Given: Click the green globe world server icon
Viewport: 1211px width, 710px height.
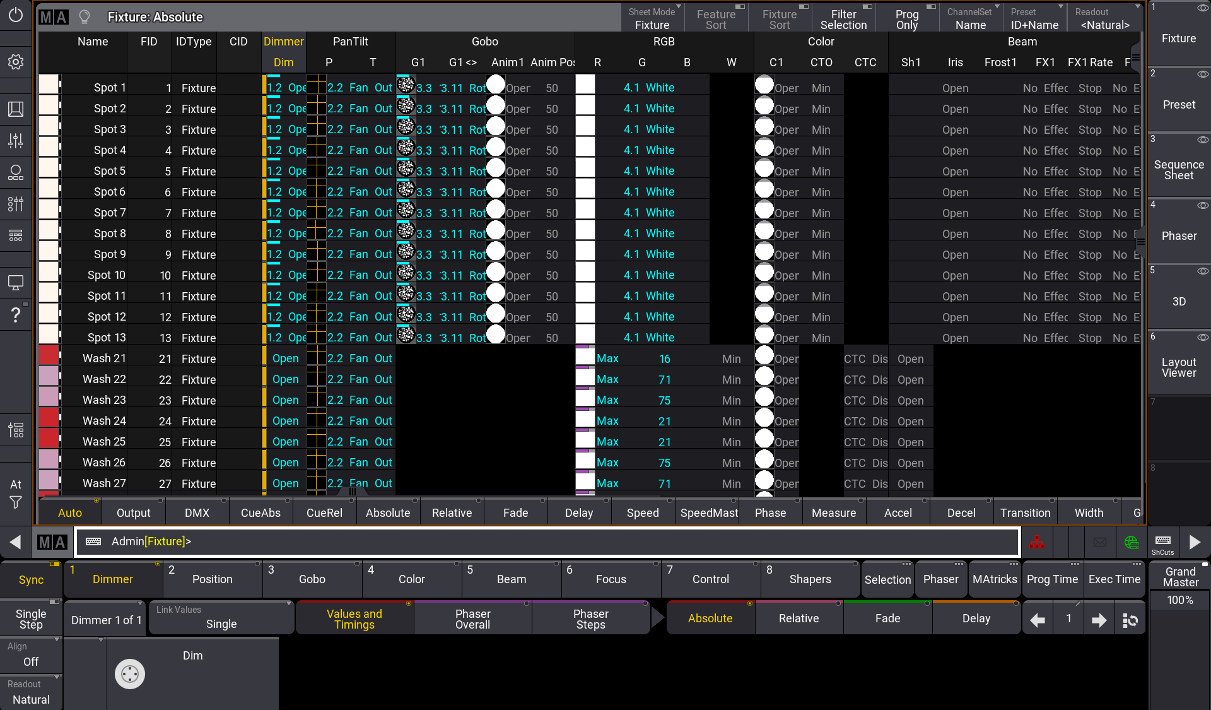Looking at the screenshot, I should pos(1131,542).
